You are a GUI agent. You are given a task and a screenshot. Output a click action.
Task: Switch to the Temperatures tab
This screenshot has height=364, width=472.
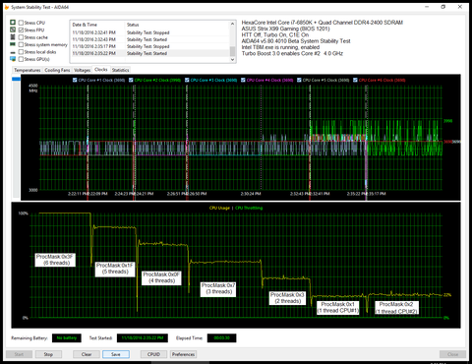point(28,70)
